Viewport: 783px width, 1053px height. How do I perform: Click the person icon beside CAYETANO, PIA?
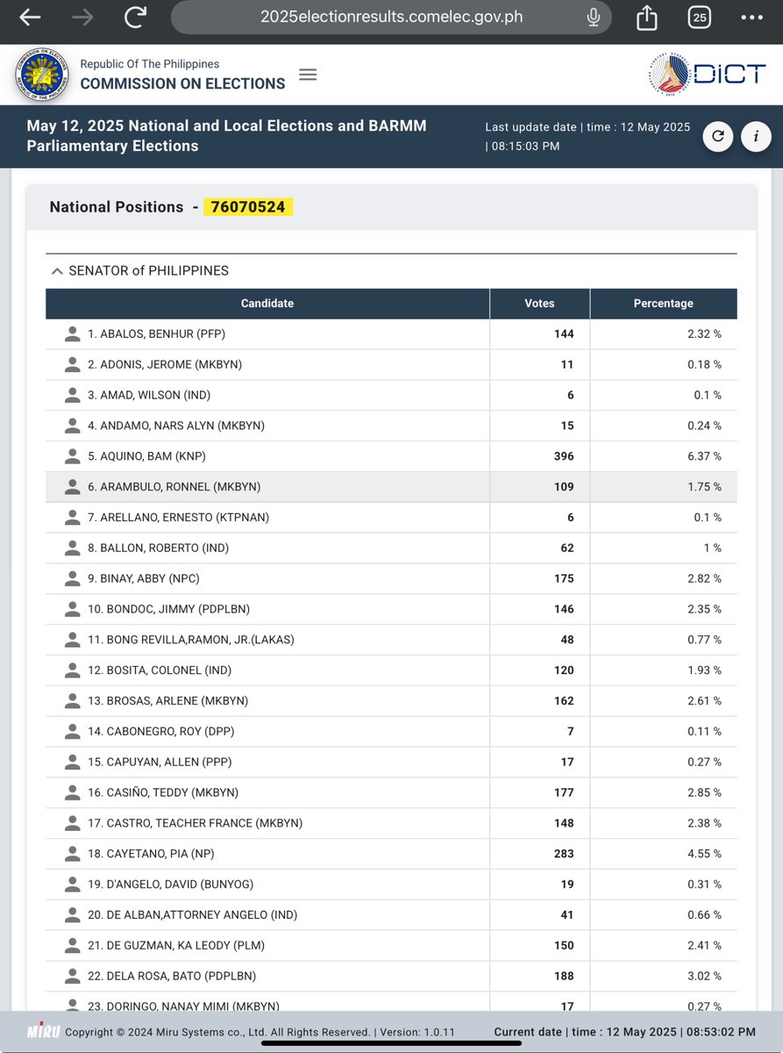pyautogui.click(x=73, y=853)
